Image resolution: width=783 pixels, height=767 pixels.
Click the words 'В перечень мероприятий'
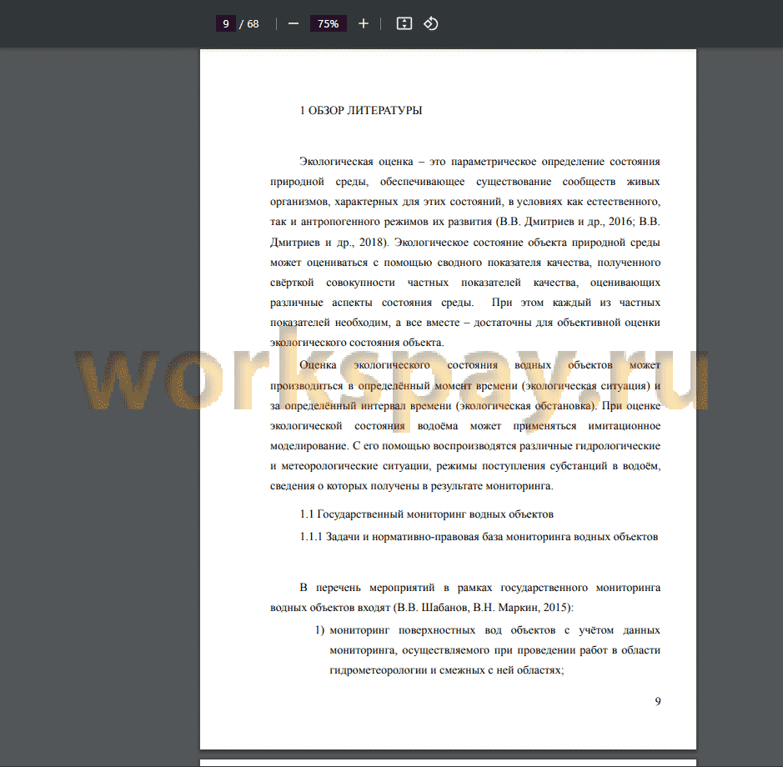point(367,588)
